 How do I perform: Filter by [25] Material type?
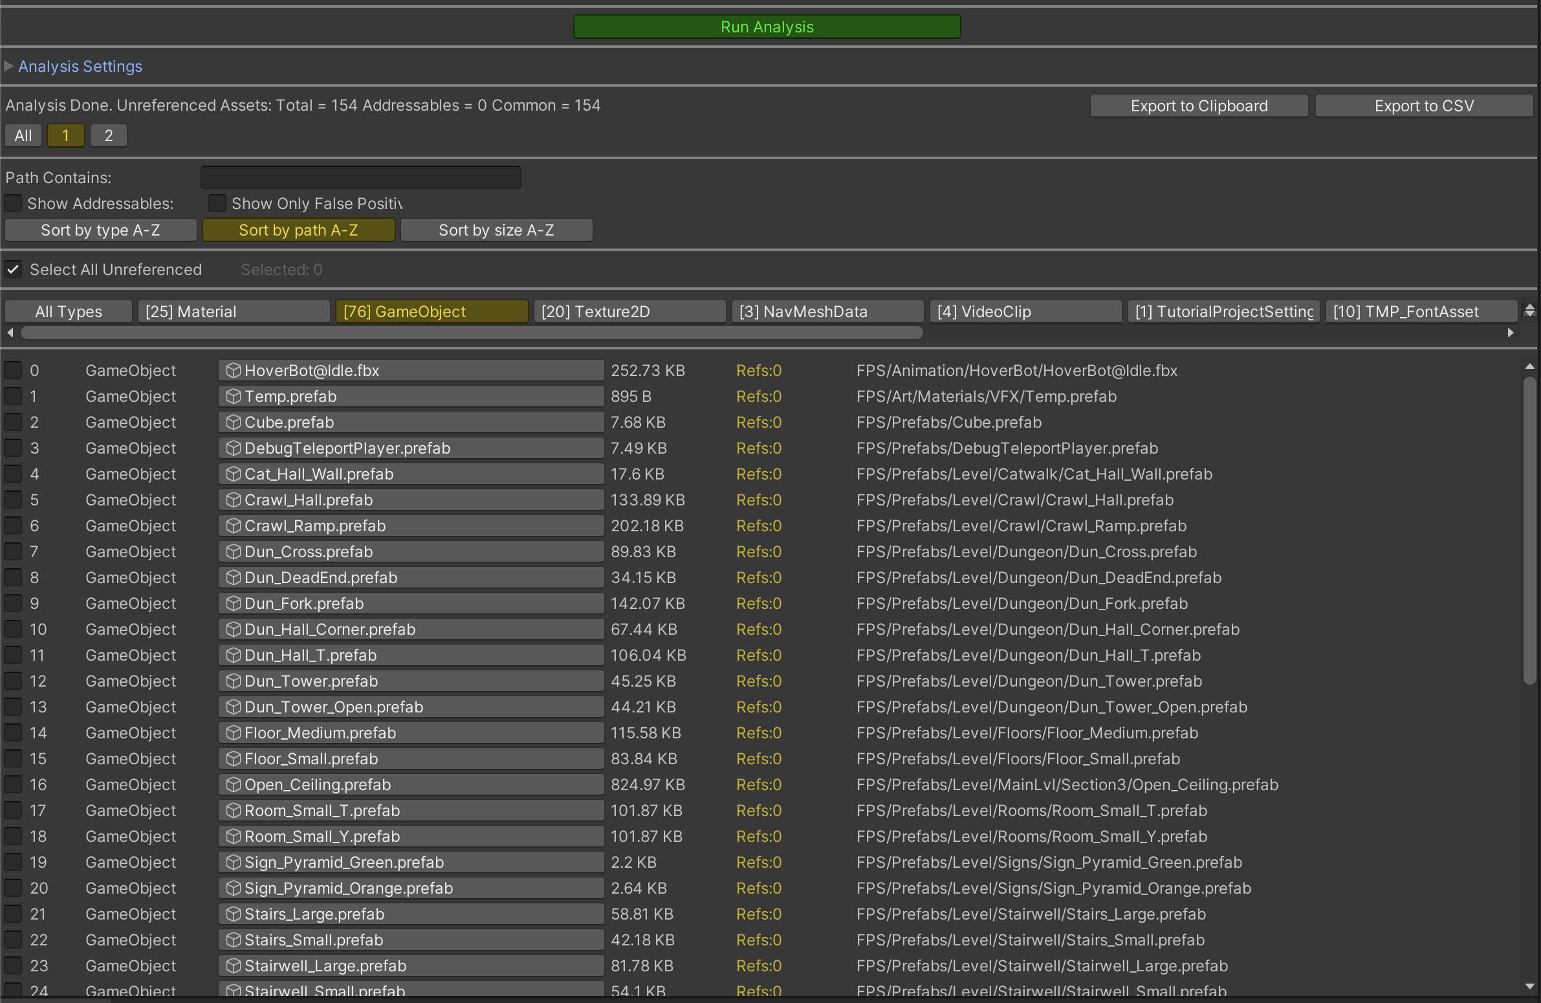click(x=234, y=311)
